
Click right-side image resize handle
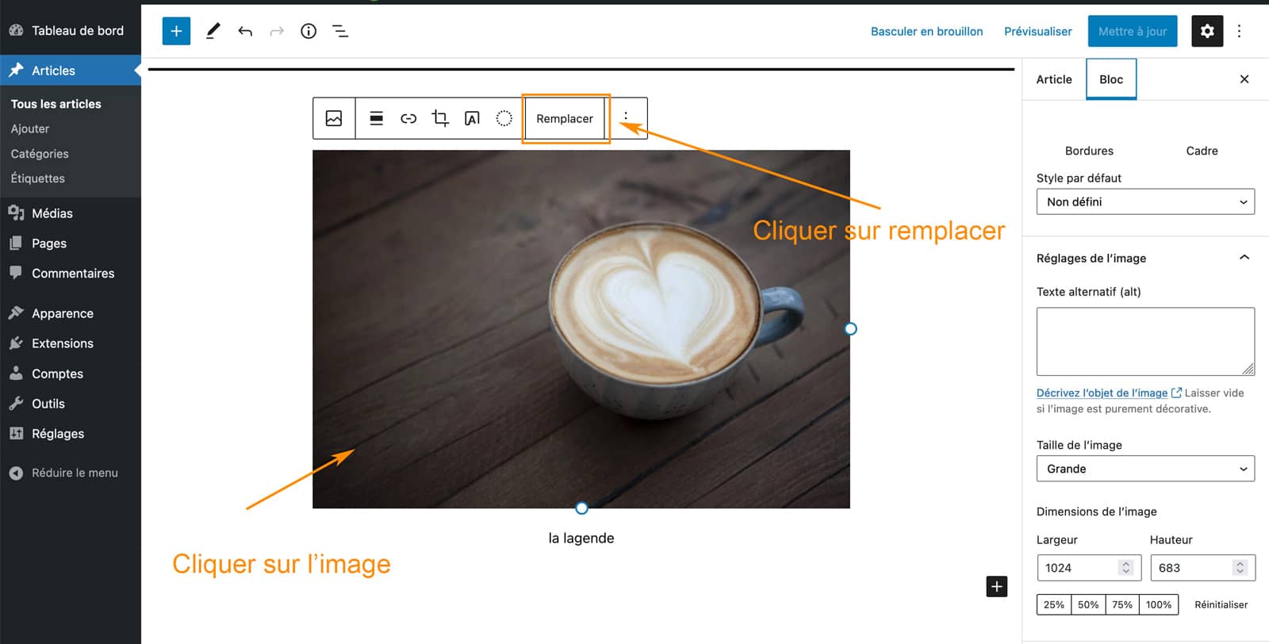(850, 328)
